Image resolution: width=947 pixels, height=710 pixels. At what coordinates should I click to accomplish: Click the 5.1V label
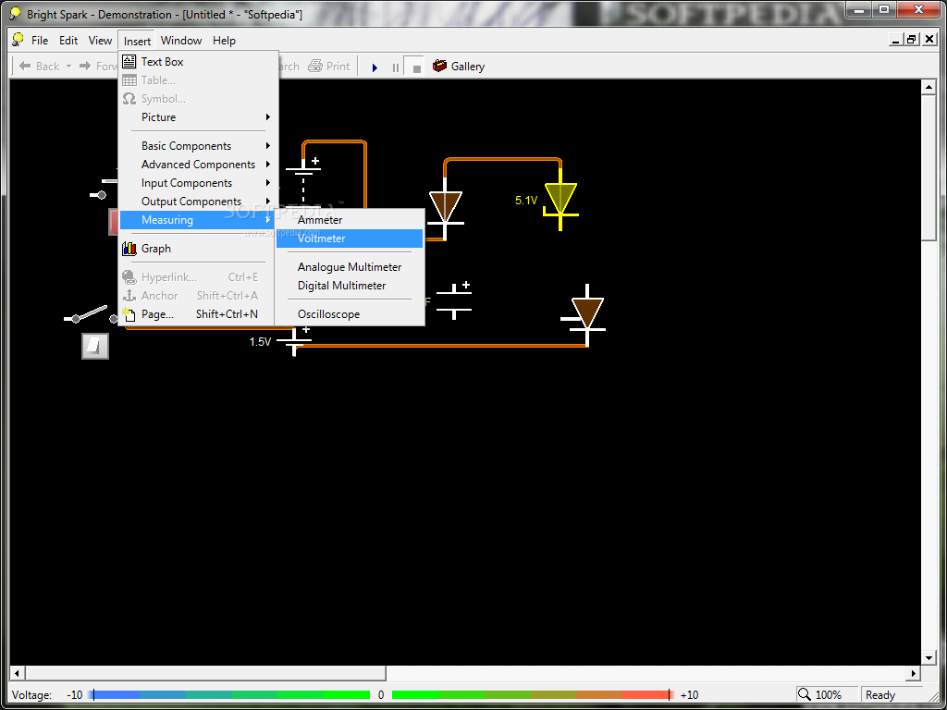pyautogui.click(x=526, y=200)
